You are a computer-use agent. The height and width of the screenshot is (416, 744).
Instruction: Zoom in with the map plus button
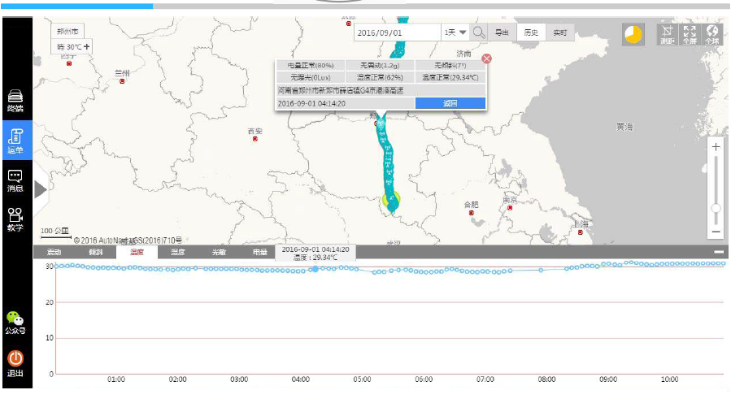pos(716,146)
